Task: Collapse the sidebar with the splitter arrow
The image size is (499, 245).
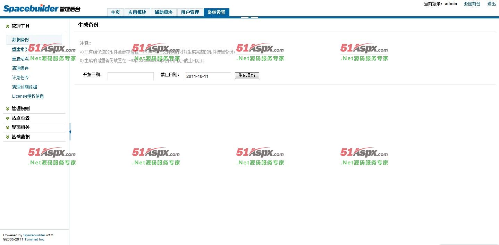Action: point(70,132)
